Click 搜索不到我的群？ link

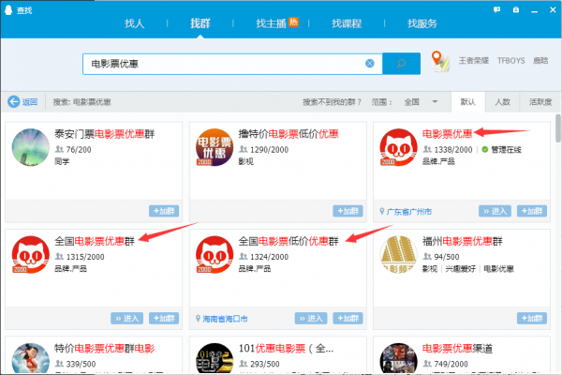click(x=332, y=102)
